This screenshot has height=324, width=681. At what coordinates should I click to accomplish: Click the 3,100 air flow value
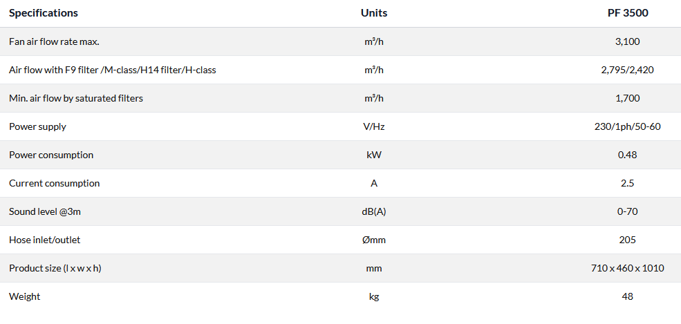(627, 41)
